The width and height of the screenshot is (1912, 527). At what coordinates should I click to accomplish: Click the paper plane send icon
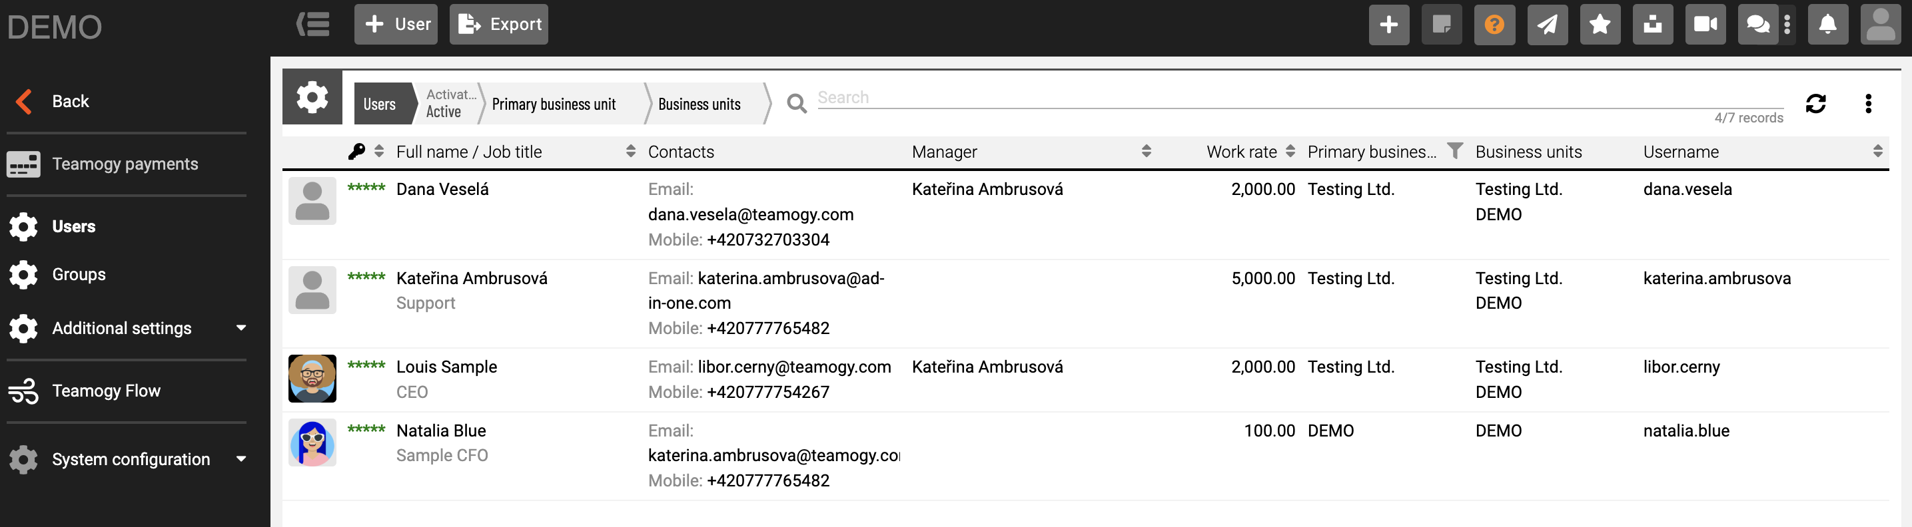(x=1547, y=25)
